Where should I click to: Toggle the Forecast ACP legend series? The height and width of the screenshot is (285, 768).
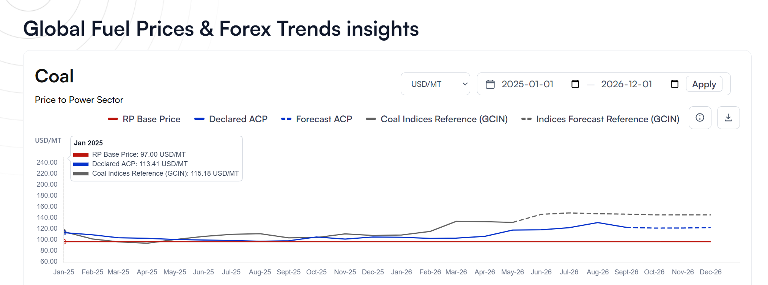point(316,119)
